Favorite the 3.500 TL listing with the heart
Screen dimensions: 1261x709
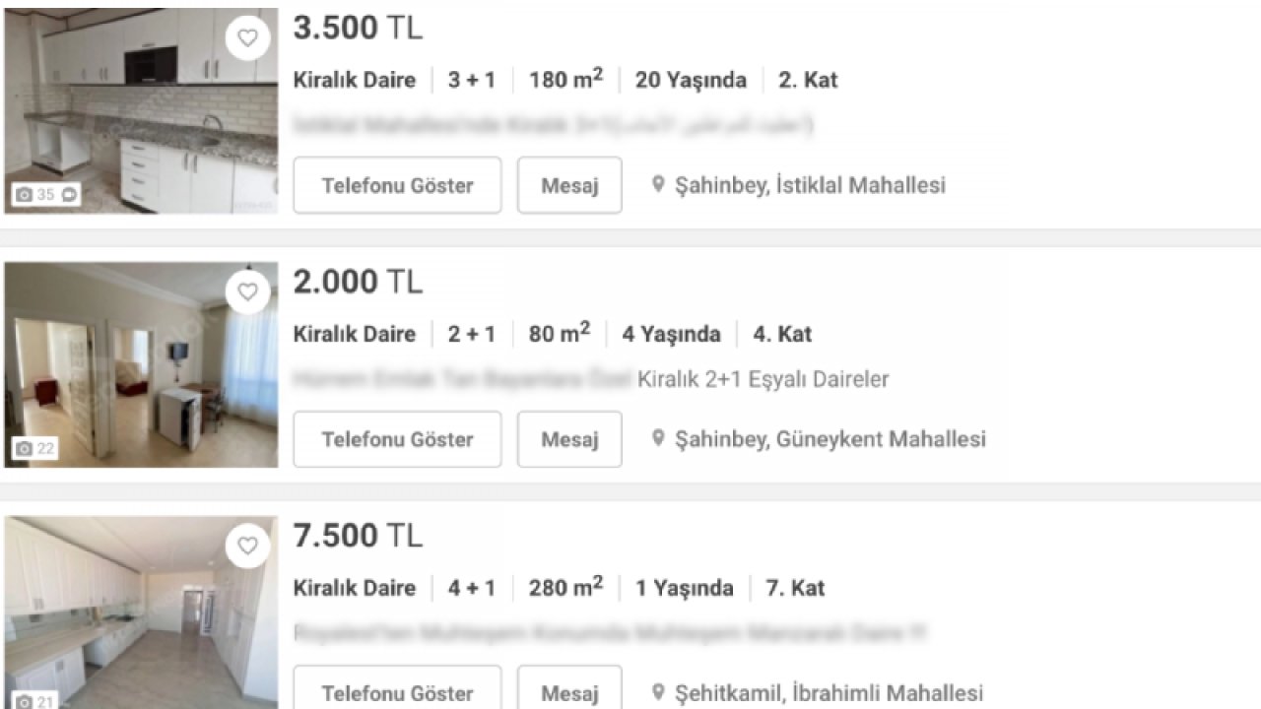(247, 37)
